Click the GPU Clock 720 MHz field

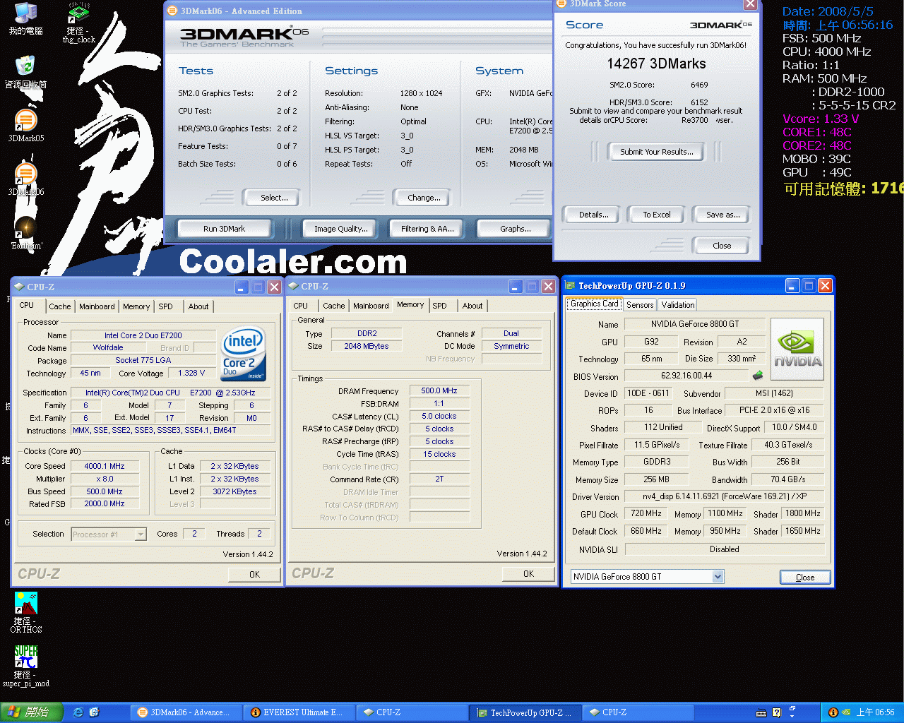(x=646, y=514)
